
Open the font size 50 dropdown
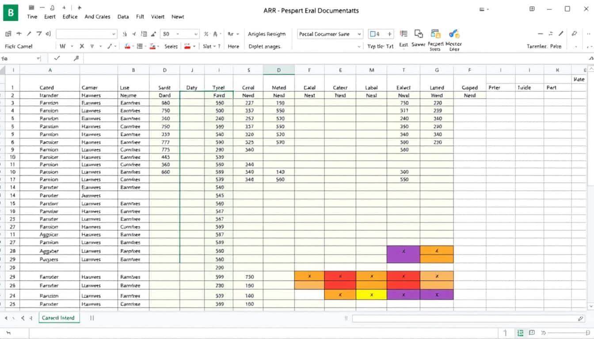(180, 34)
